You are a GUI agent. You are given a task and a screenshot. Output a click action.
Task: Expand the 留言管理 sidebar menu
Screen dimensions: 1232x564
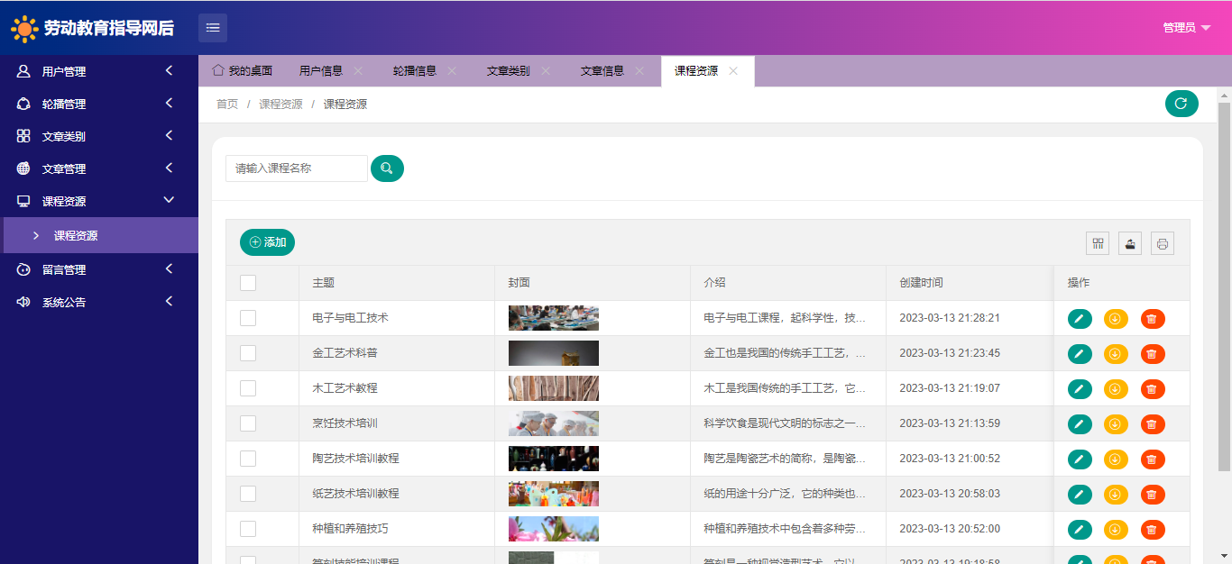[99, 269]
